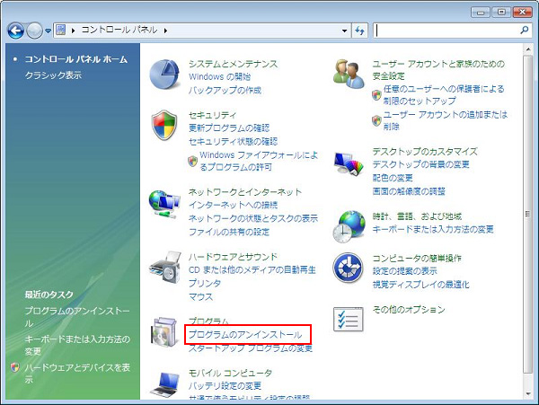
Task: Open 時計、言語、および地域 category heading
Action: (417, 216)
